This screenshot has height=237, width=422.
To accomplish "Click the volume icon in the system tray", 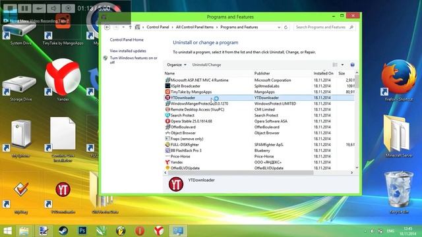I will tap(372, 231).
